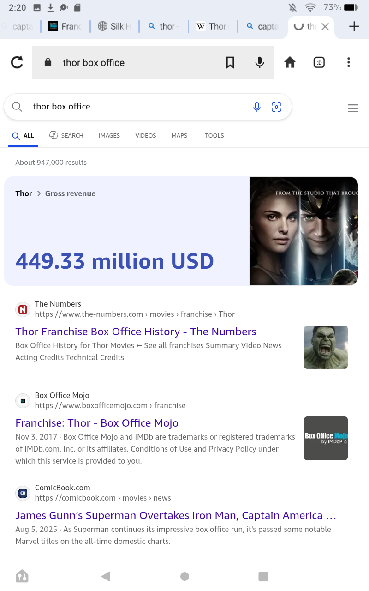Bookmark this page with the bookmark icon
Viewport: 369px width, 591px height.
(230, 62)
